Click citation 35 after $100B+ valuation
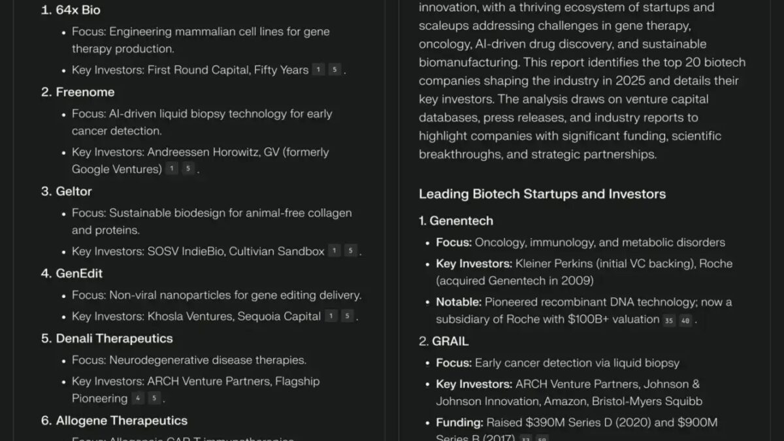Image resolution: width=784 pixels, height=441 pixels. 669,320
